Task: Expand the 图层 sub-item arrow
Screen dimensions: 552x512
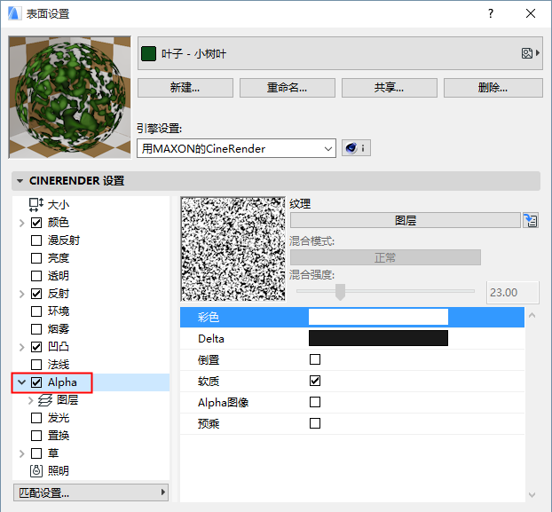Action: [31, 400]
